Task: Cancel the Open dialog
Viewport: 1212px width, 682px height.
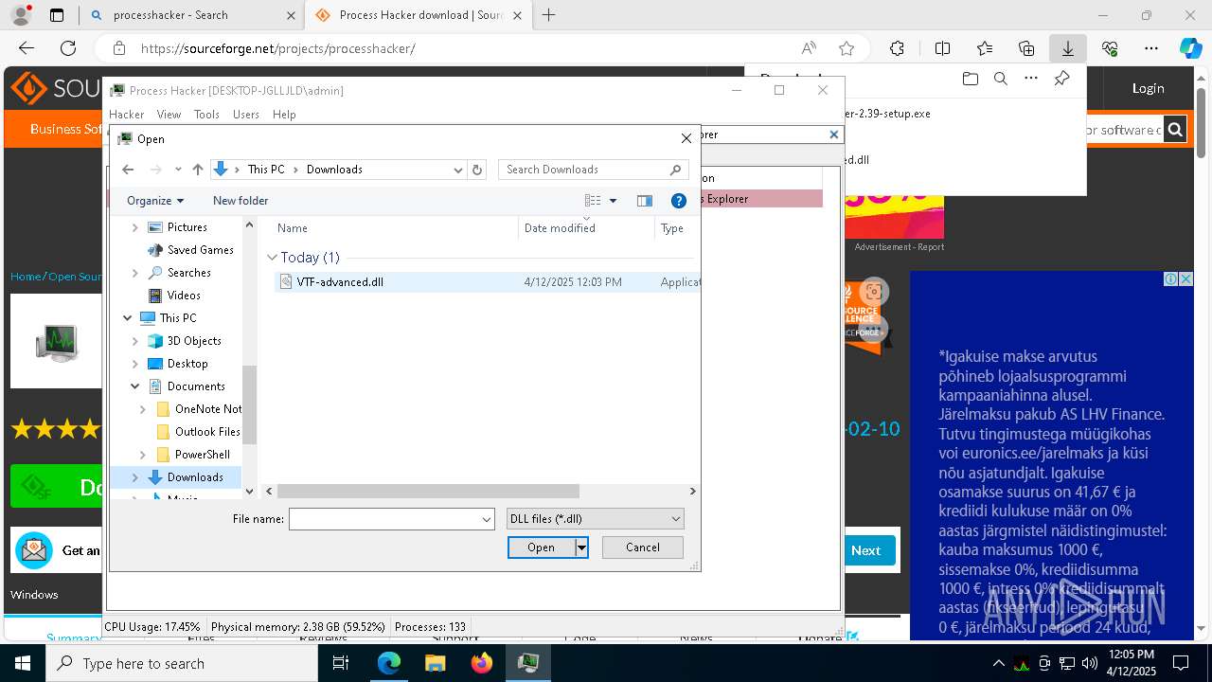Action: click(x=643, y=547)
